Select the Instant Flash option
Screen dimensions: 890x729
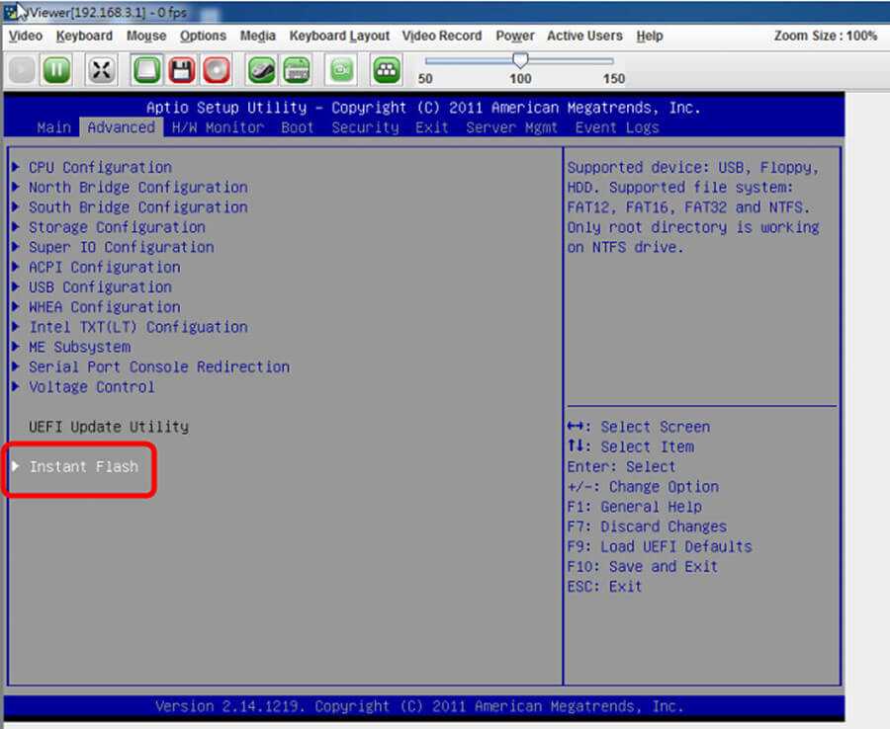83,466
